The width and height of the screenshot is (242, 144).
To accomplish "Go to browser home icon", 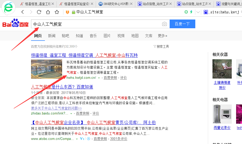I will click(x=48, y=12).
